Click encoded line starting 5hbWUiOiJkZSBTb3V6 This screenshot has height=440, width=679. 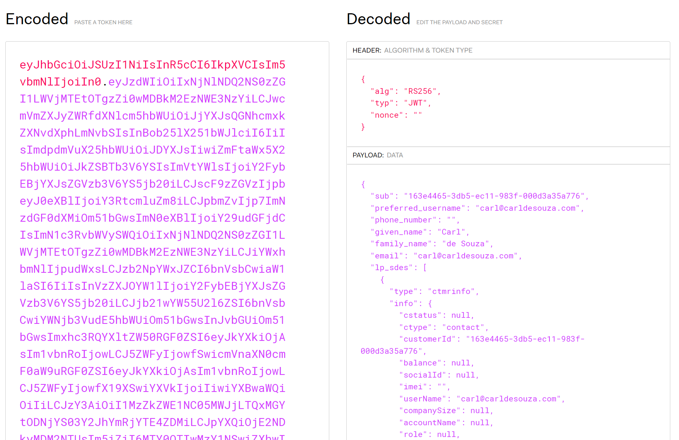click(x=152, y=167)
